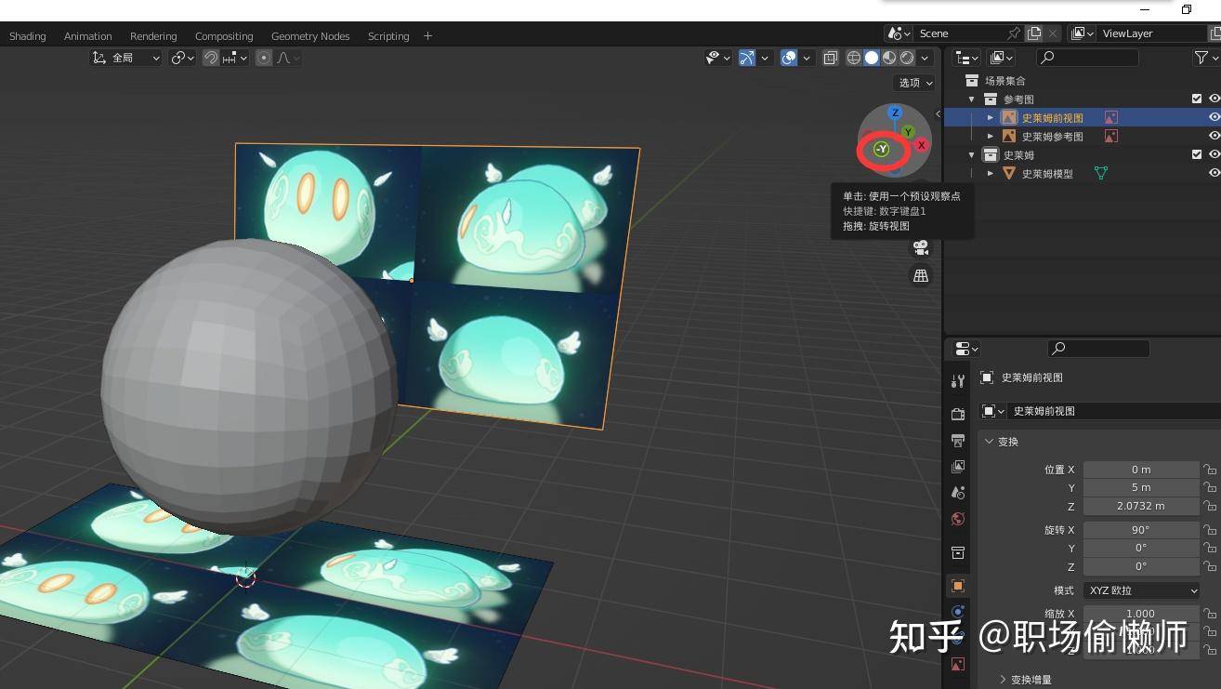Collapse the 史莱姆 collection triangle
Screen dimensions: 1221x689
972,155
